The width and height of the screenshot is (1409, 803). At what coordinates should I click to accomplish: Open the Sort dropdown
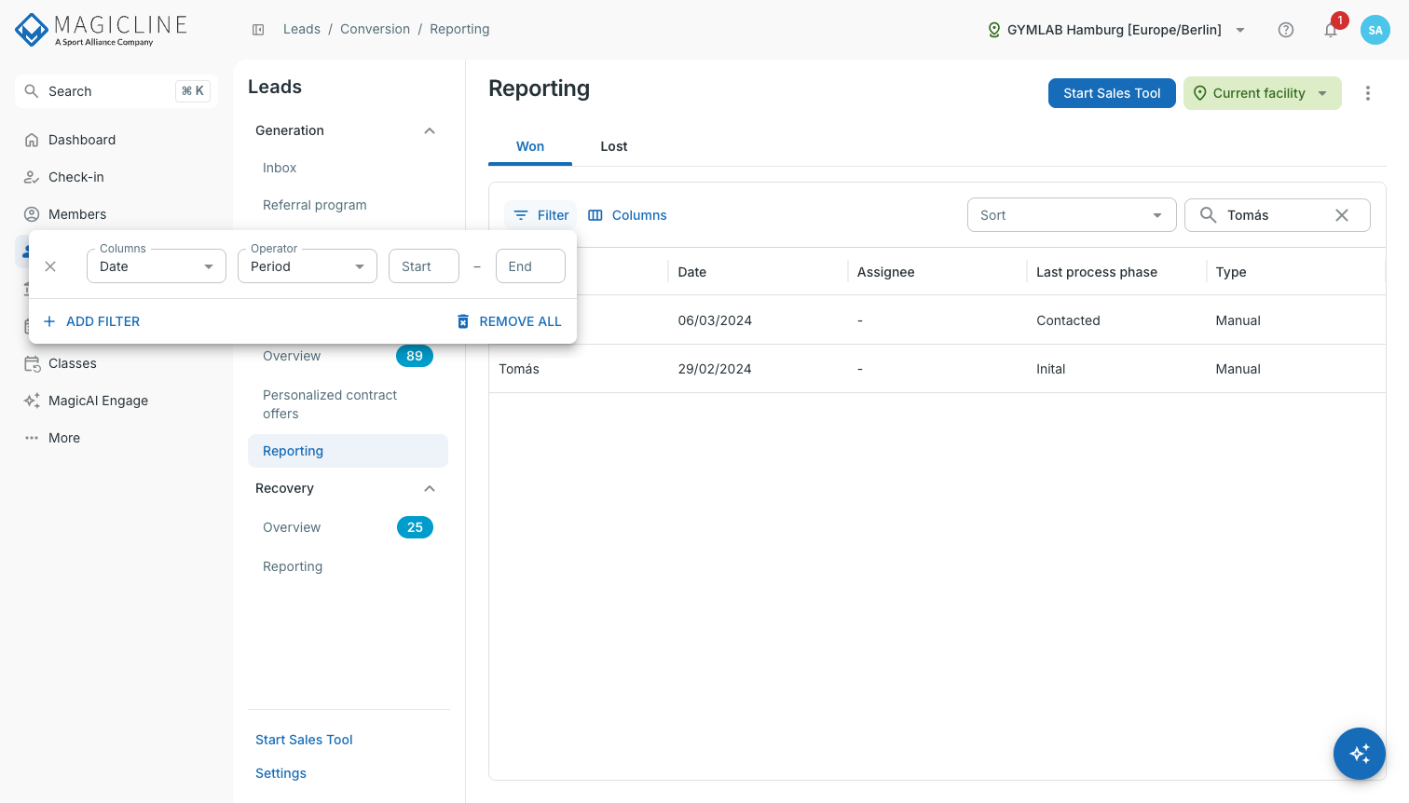[1072, 215]
